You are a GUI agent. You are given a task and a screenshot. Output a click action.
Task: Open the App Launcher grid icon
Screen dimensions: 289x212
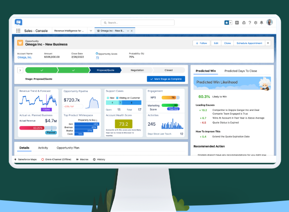18,31
